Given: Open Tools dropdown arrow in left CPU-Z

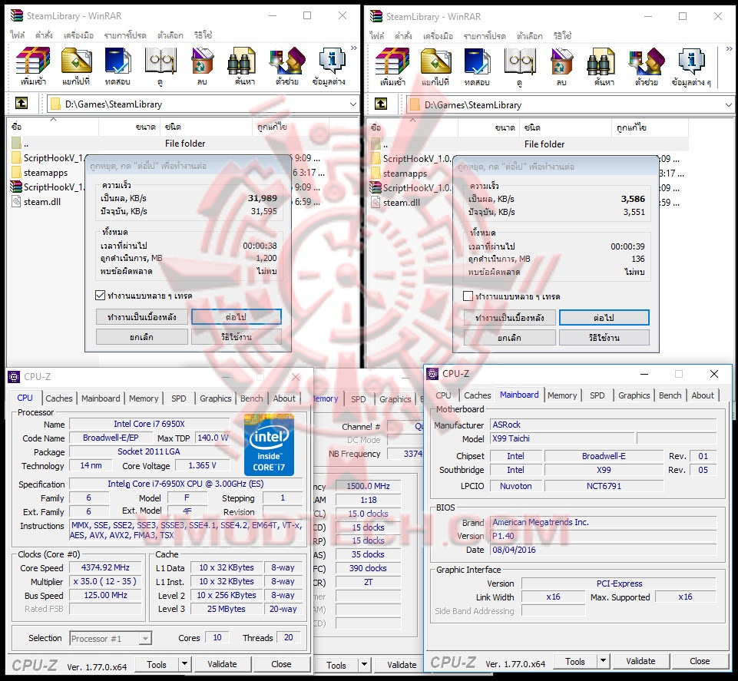Looking at the screenshot, I should pyautogui.click(x=184, y=664).
